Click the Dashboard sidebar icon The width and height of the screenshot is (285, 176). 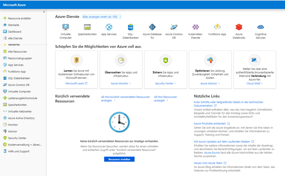pos(5,32)
